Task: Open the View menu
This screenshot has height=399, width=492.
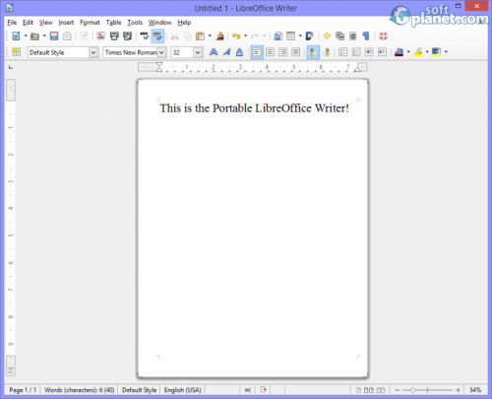Action: (x=45, y=23)
